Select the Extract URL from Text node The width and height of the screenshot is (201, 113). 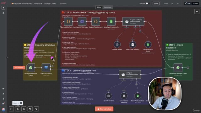point(68,22)
